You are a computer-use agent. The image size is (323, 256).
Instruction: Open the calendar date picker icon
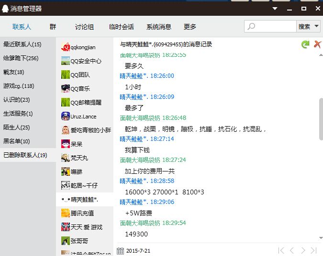121,251
